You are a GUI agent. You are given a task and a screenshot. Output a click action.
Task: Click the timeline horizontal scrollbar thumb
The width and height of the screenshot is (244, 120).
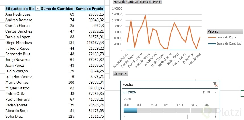(x=200, y=117)
